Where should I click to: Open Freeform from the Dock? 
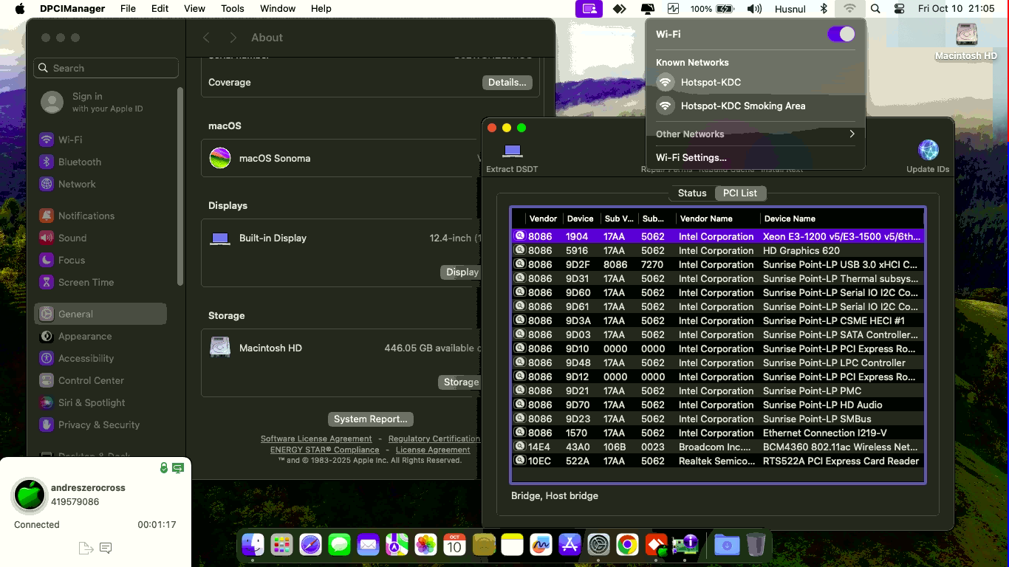(541, 545)
